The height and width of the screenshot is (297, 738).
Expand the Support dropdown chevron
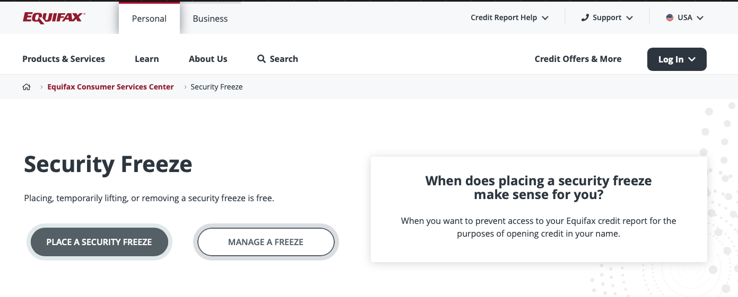click(x=629, y=18)
